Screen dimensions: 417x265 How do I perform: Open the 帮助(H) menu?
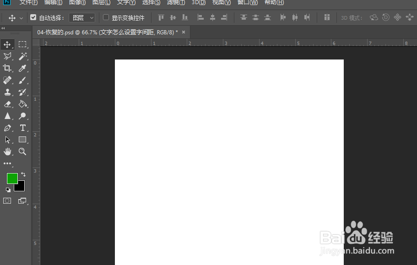274,2
